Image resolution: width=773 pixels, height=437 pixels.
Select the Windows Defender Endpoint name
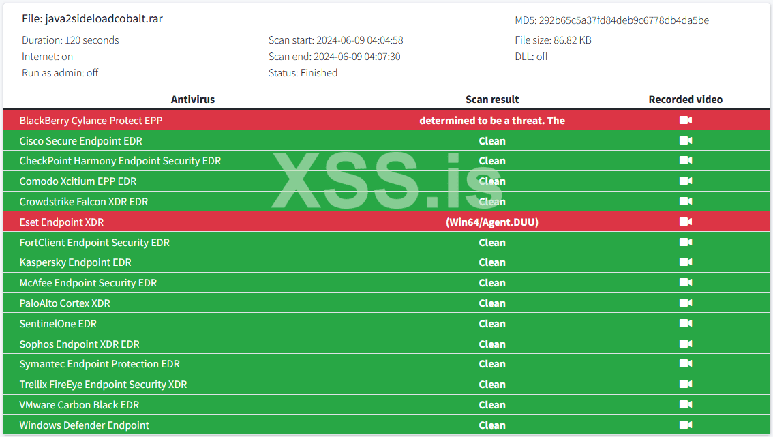click(85, 425)
